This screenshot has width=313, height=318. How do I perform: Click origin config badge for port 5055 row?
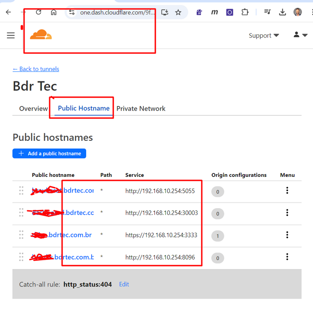coord(218,192)
